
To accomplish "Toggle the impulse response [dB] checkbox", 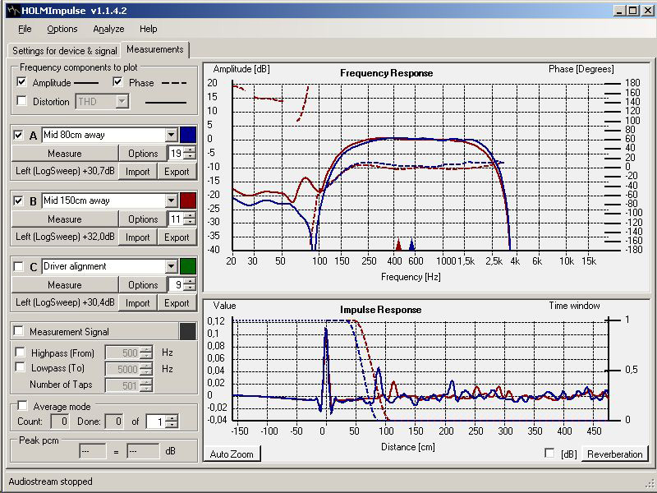I will [549, 454].
